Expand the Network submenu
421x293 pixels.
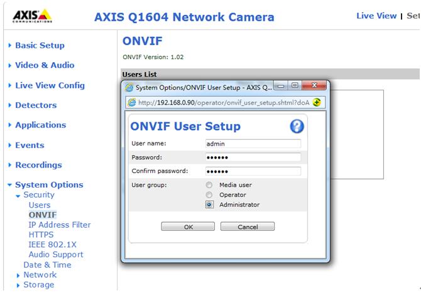[40, 275]
